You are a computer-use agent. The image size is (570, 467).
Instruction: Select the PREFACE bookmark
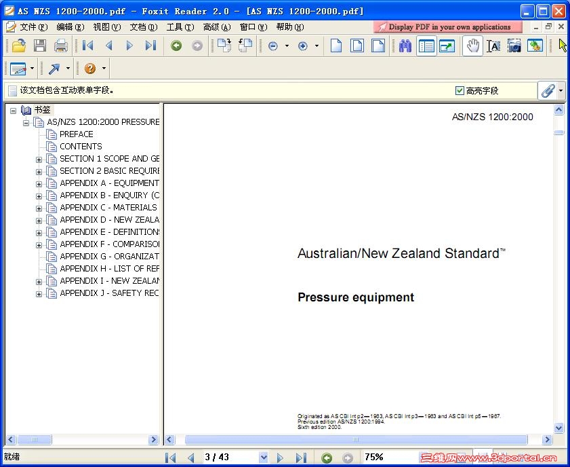click(77, 134)
